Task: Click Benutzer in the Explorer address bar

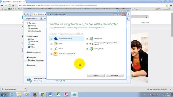Action: pos(41,14)
